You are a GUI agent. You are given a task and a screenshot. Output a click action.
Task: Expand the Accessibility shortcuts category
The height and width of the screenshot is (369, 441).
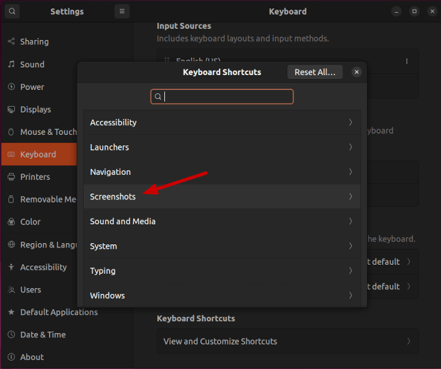click(221, 122)
